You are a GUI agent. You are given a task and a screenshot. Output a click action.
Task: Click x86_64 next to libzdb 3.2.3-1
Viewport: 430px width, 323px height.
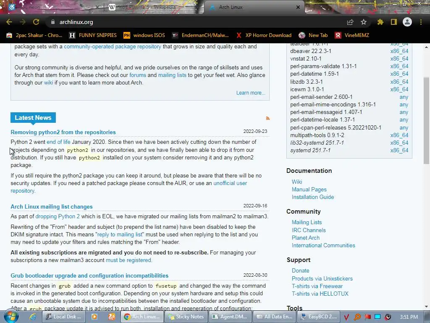click(399, 82)
